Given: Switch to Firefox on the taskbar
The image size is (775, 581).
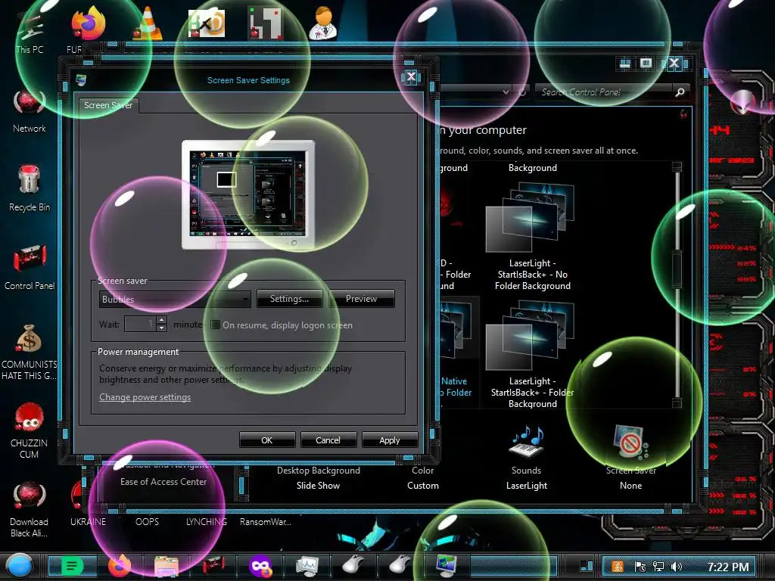Looking at the screenshot, I should [x=119, y=566].
